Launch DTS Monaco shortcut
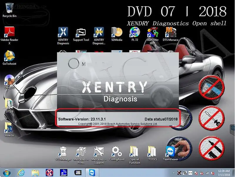This screenshot has height=177, width=235. (171, 34)
